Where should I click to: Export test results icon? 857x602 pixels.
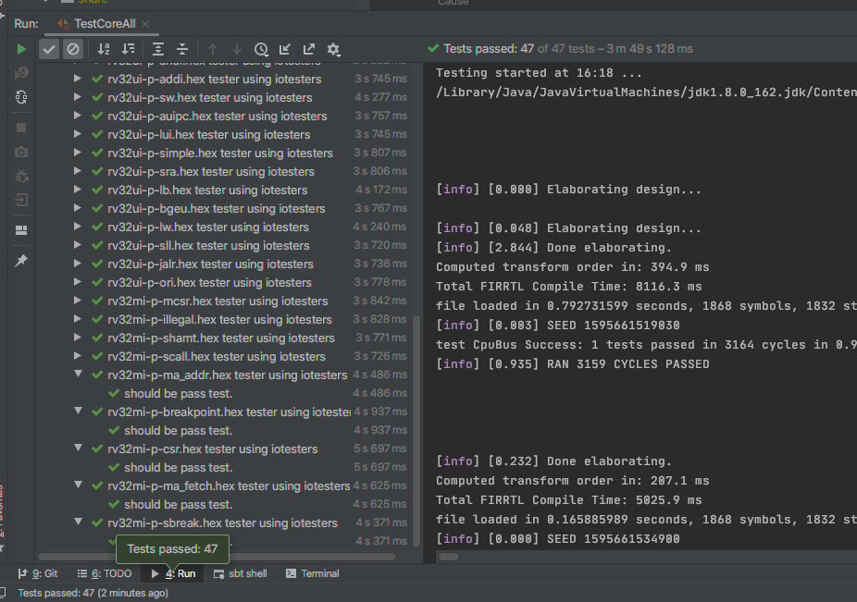click(x=309, y=49)
